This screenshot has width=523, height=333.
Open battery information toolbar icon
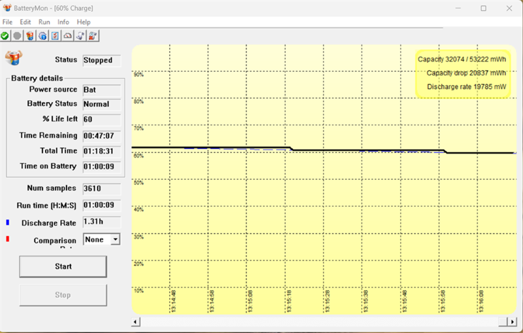(30, 35)
